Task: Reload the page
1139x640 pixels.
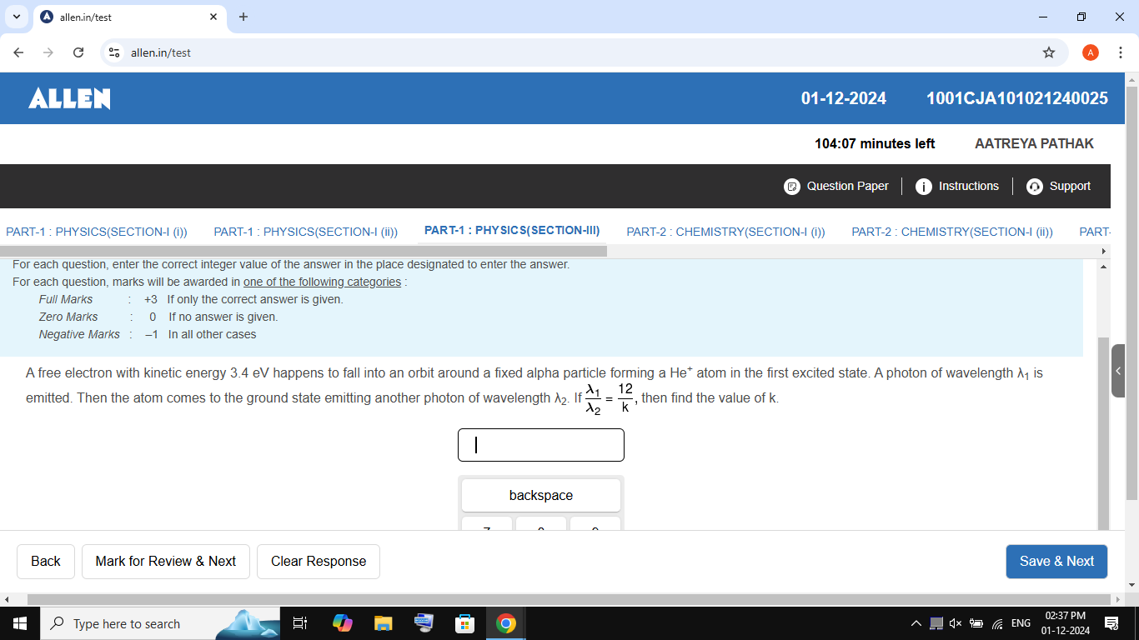Action: pos(78,52)
